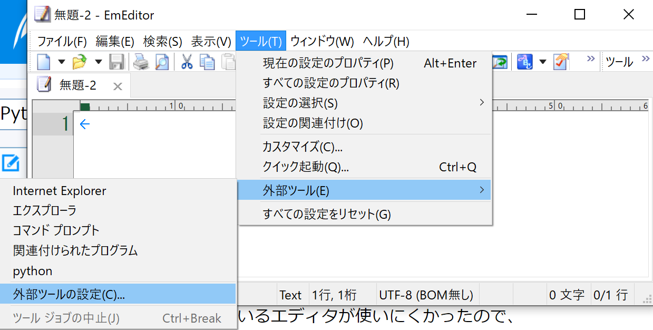This screenshot has height=330, width=653.
Task: Click line number 1 in gutter
Action: pos(65,124)
